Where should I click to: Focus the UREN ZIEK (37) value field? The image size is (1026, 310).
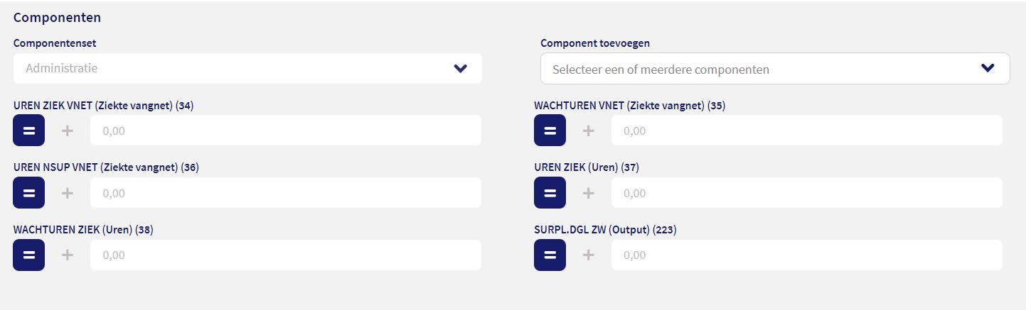(806, 193)
